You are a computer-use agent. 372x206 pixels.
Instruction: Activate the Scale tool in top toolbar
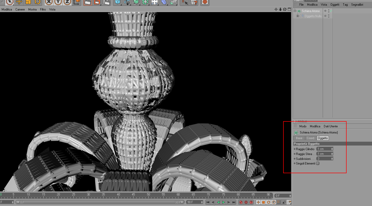(28, 2)
